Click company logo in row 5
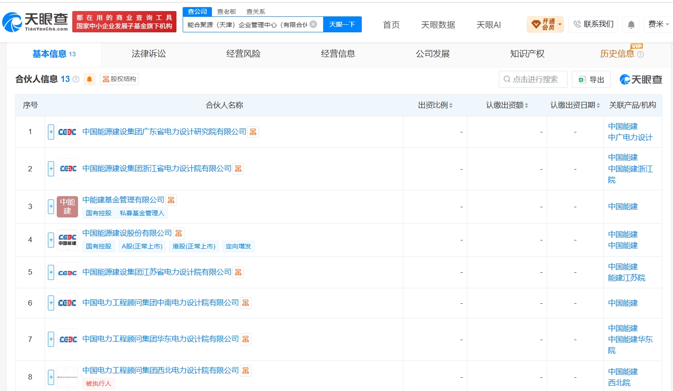The width and height of the screenshot is (673, 391). (x=67, y=272)
